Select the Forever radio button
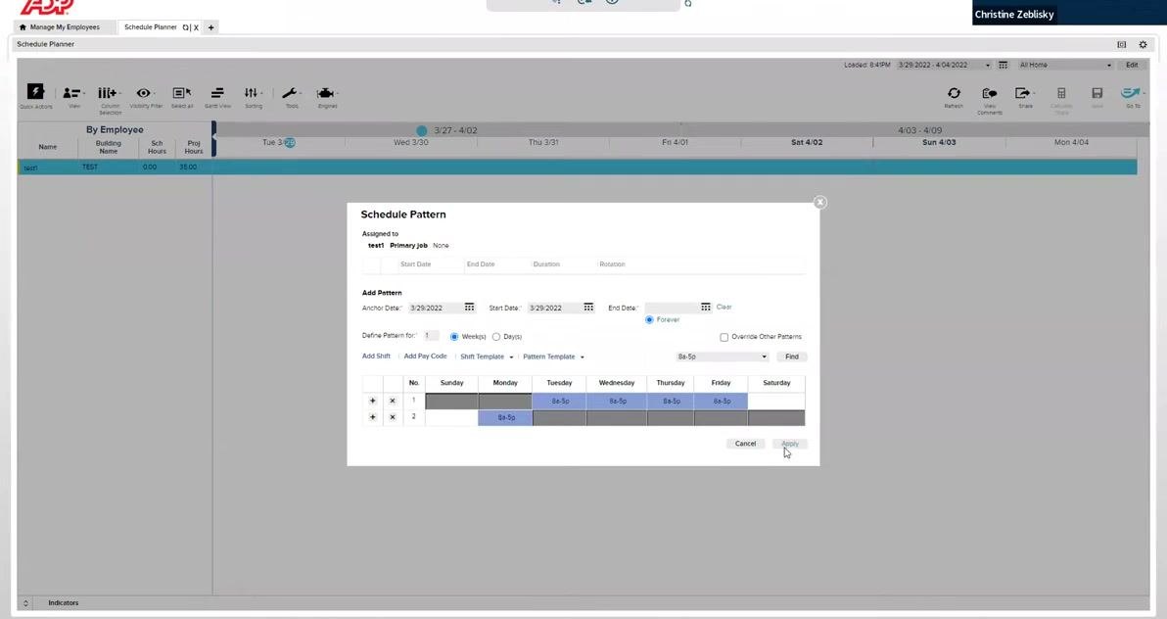1167x619 pixels. click(x=649, y=319)
